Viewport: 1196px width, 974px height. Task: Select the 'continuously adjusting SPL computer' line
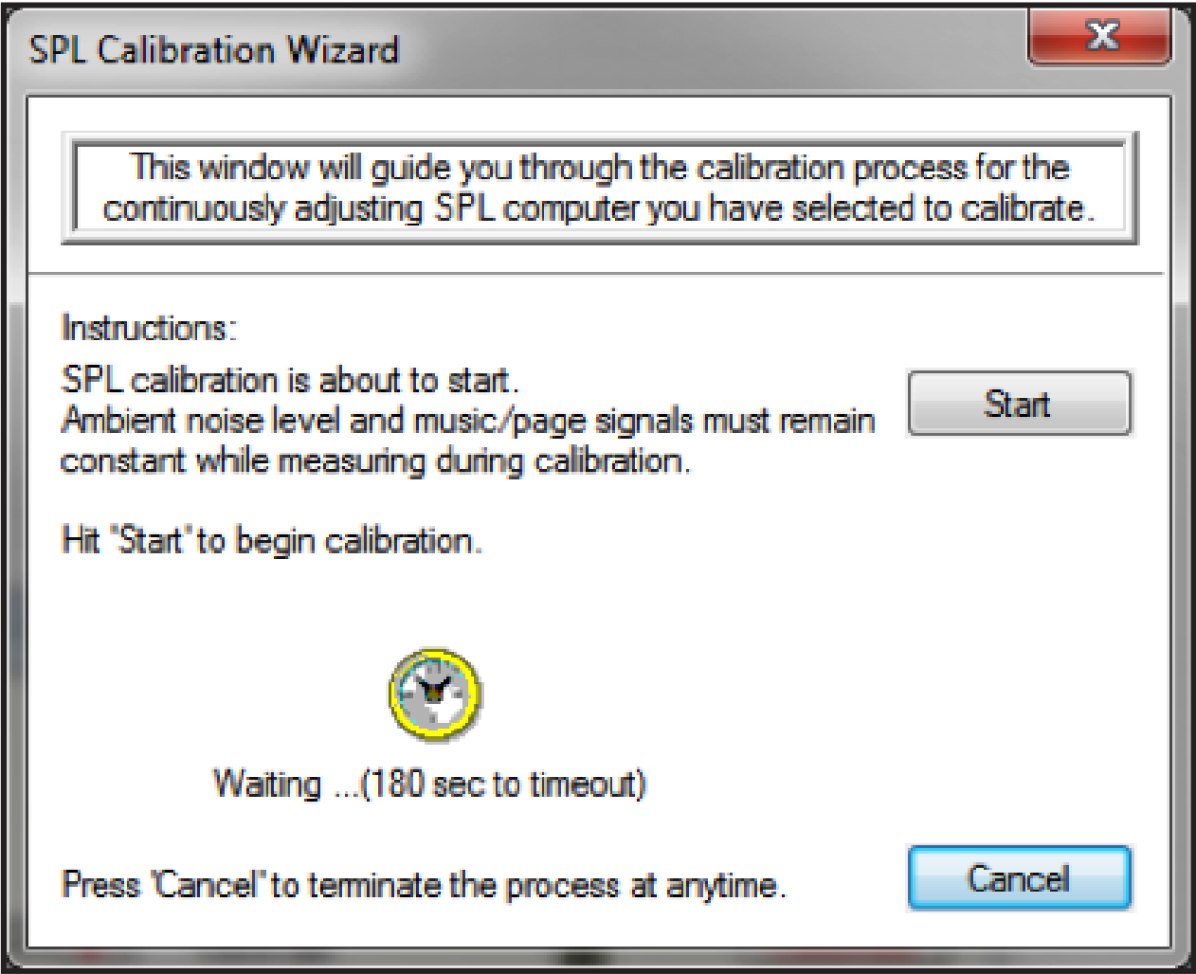pos(599,208)
